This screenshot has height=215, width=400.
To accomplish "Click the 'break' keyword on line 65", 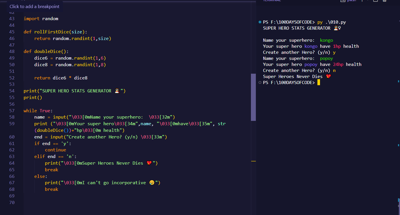I will click(51, 170).
